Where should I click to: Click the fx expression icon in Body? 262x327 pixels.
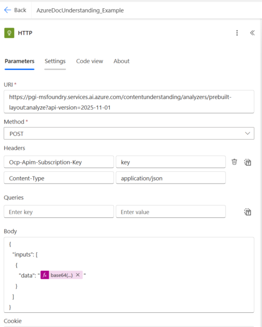coord(45,275)
